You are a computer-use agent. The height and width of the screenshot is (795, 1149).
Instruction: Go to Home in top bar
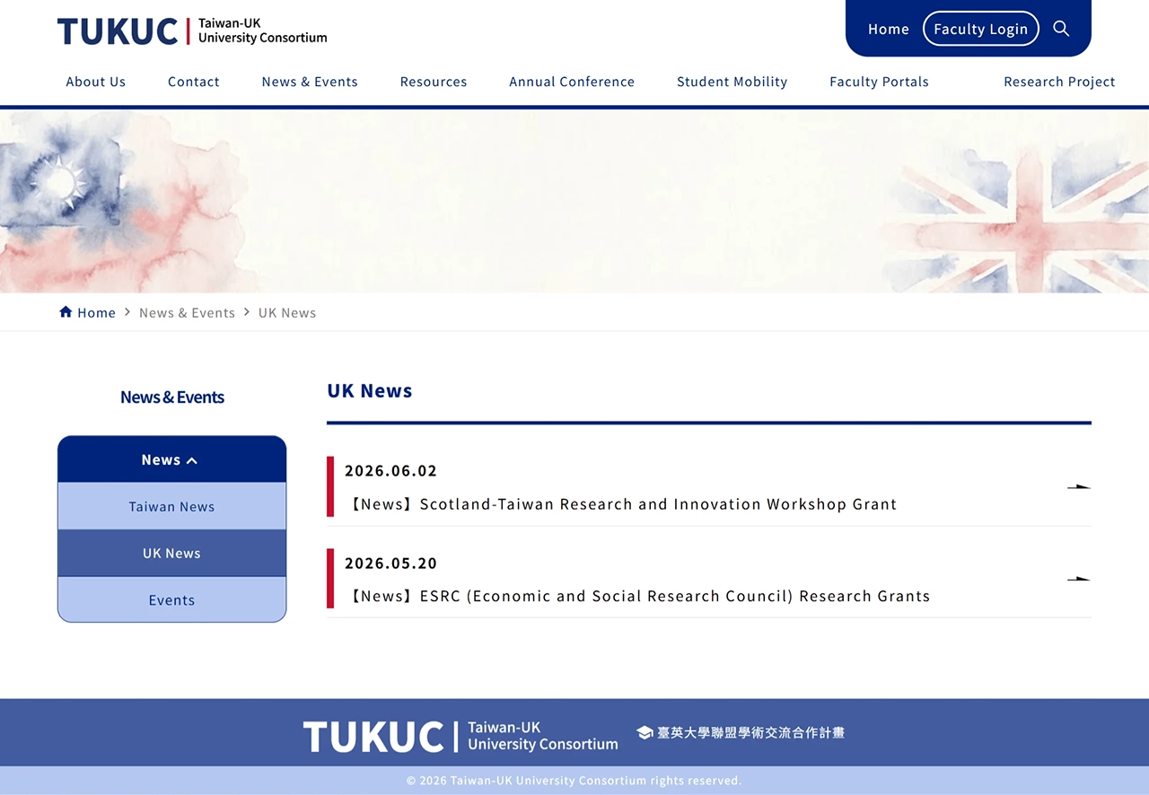pos(889,29)
